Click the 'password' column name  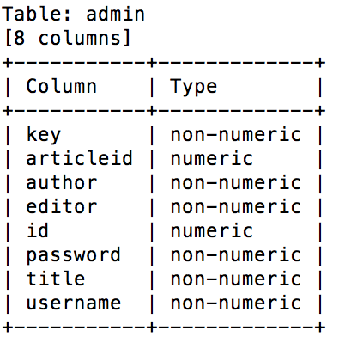73,255
